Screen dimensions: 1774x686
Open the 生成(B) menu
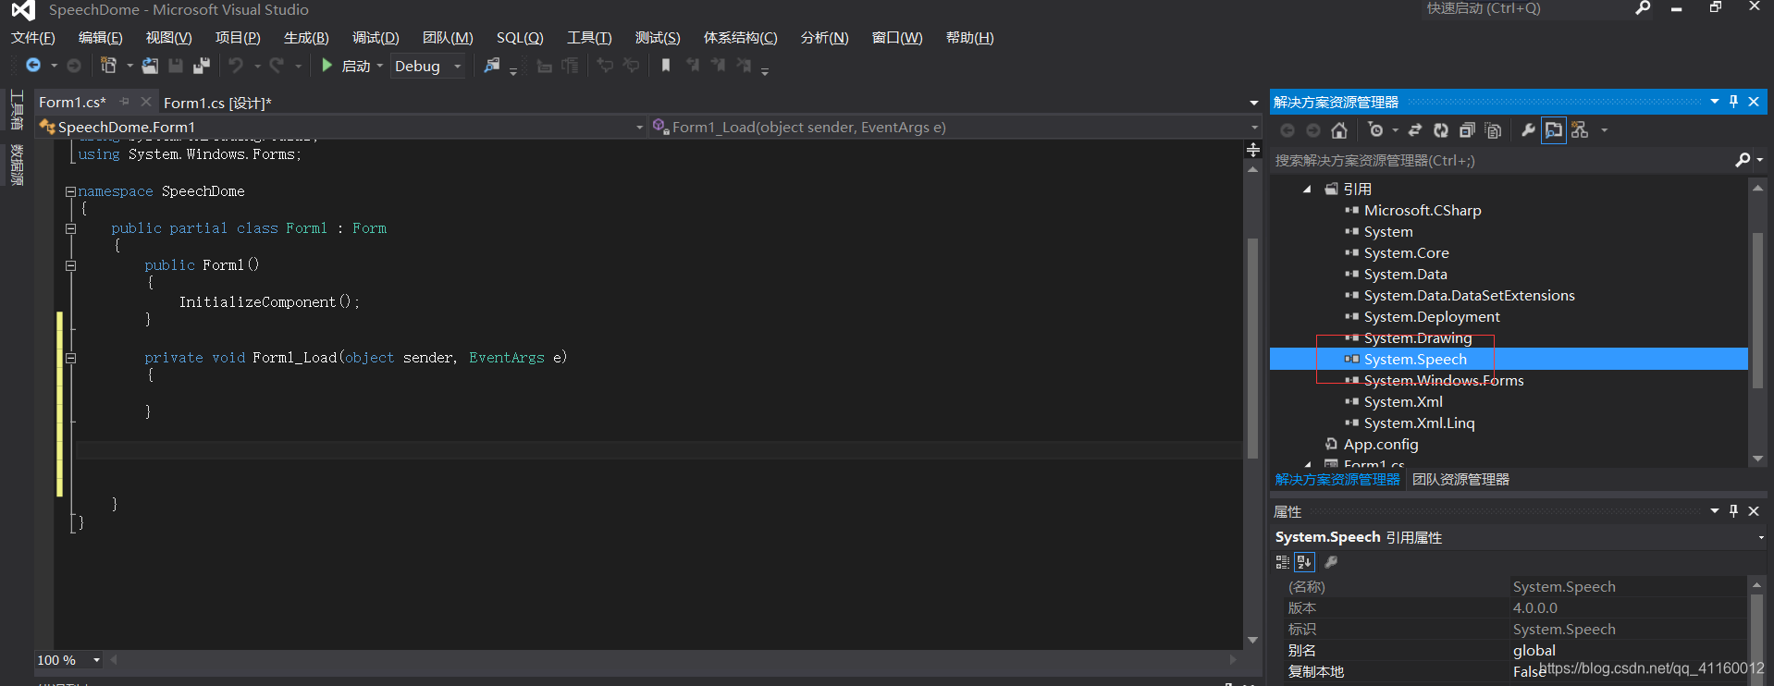tap(306, 38)
